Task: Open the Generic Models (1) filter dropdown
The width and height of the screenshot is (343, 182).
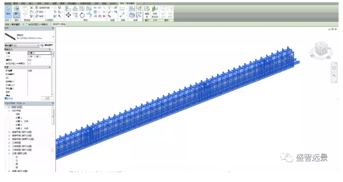Action: click(22, 45)
